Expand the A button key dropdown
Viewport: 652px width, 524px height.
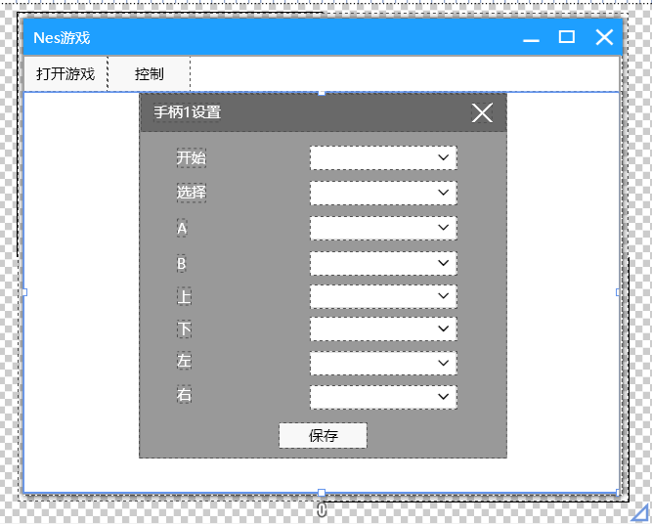point(383,228)
